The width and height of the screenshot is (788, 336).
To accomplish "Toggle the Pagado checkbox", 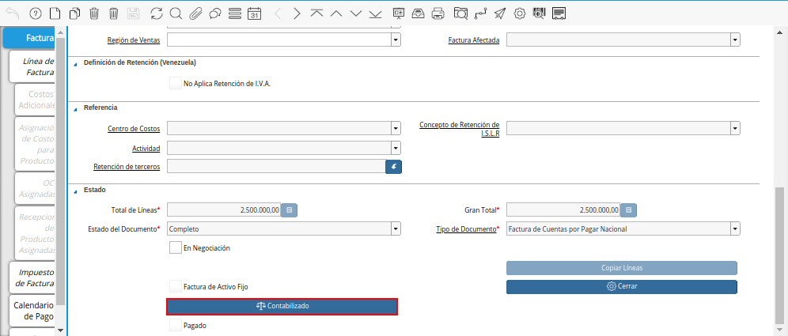I will [x=176, y=326].
